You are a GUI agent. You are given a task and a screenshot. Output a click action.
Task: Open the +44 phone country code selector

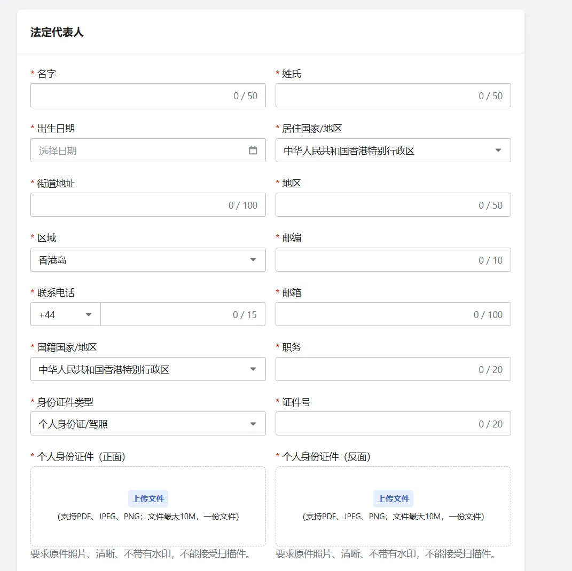[65, 314]
